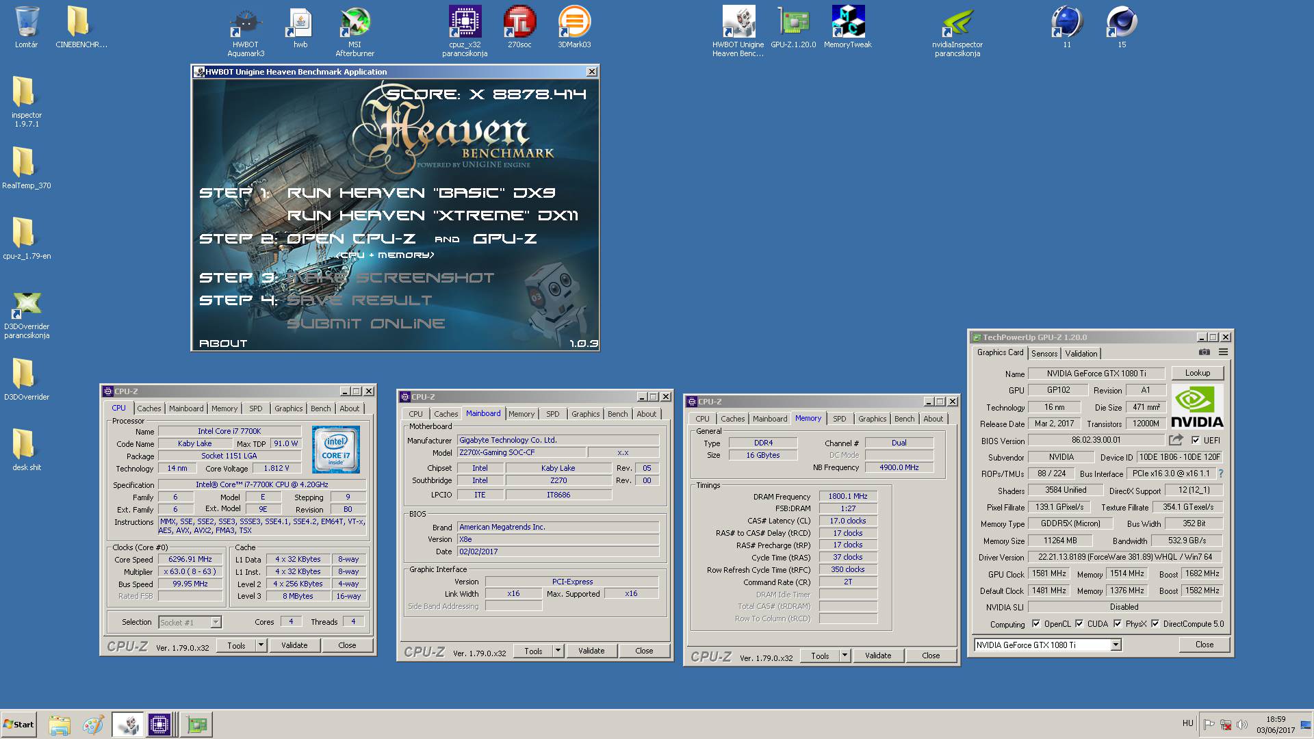Click Close button in GPU-Z window

pos(1204,645)
